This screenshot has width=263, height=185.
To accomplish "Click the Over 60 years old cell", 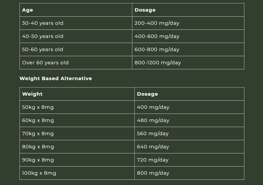I will 76,62.
